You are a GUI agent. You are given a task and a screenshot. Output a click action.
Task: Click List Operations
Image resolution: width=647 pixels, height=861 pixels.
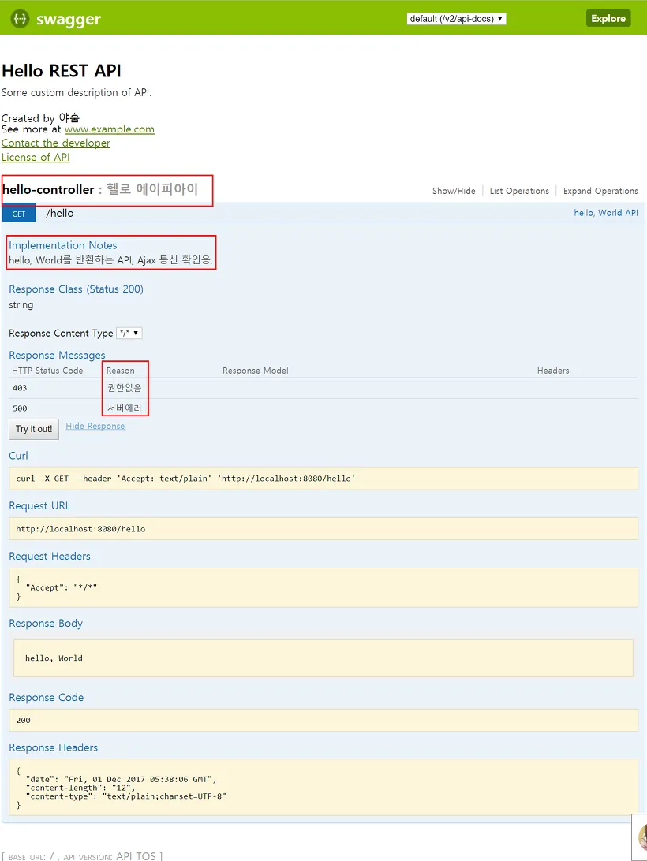[x=519, y=191]
